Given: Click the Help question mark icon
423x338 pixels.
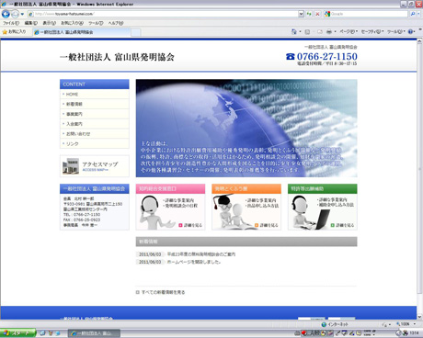Looking at the screenshot, I should click(410, 31).
